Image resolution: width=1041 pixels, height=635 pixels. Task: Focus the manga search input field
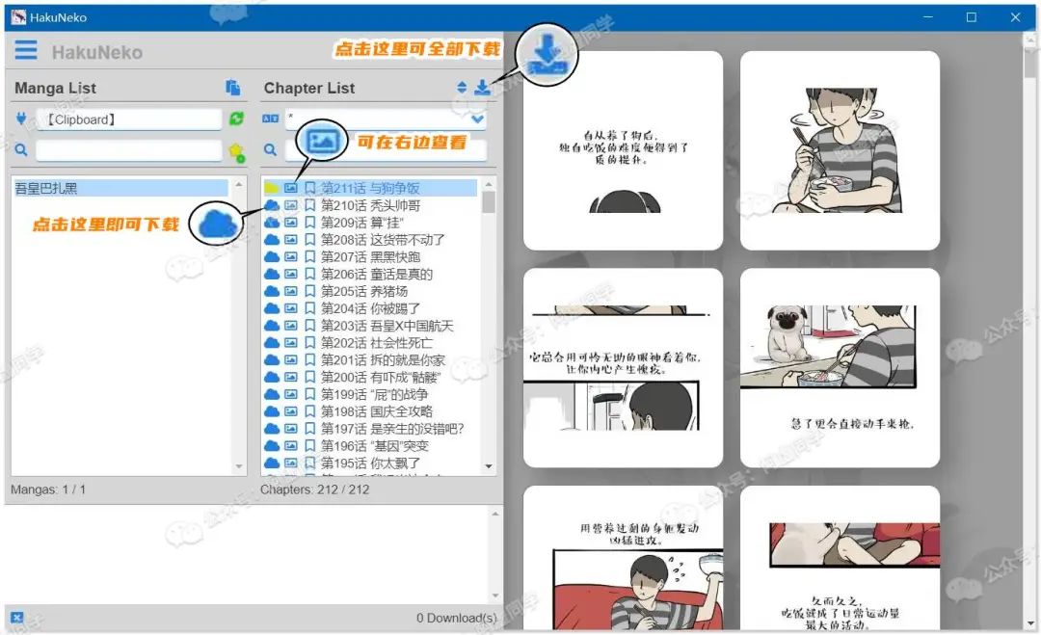click(129, 150)
